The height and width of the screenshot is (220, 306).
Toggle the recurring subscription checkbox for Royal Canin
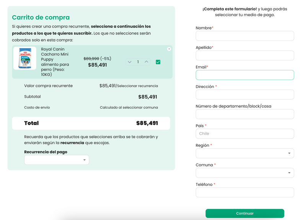(x=158, y=62)
